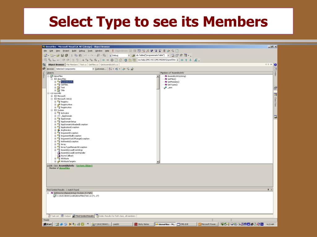Click the Properties Window toolbar icon
The width and height of the screenshot is (317, 237).
(x=177, y=55)
